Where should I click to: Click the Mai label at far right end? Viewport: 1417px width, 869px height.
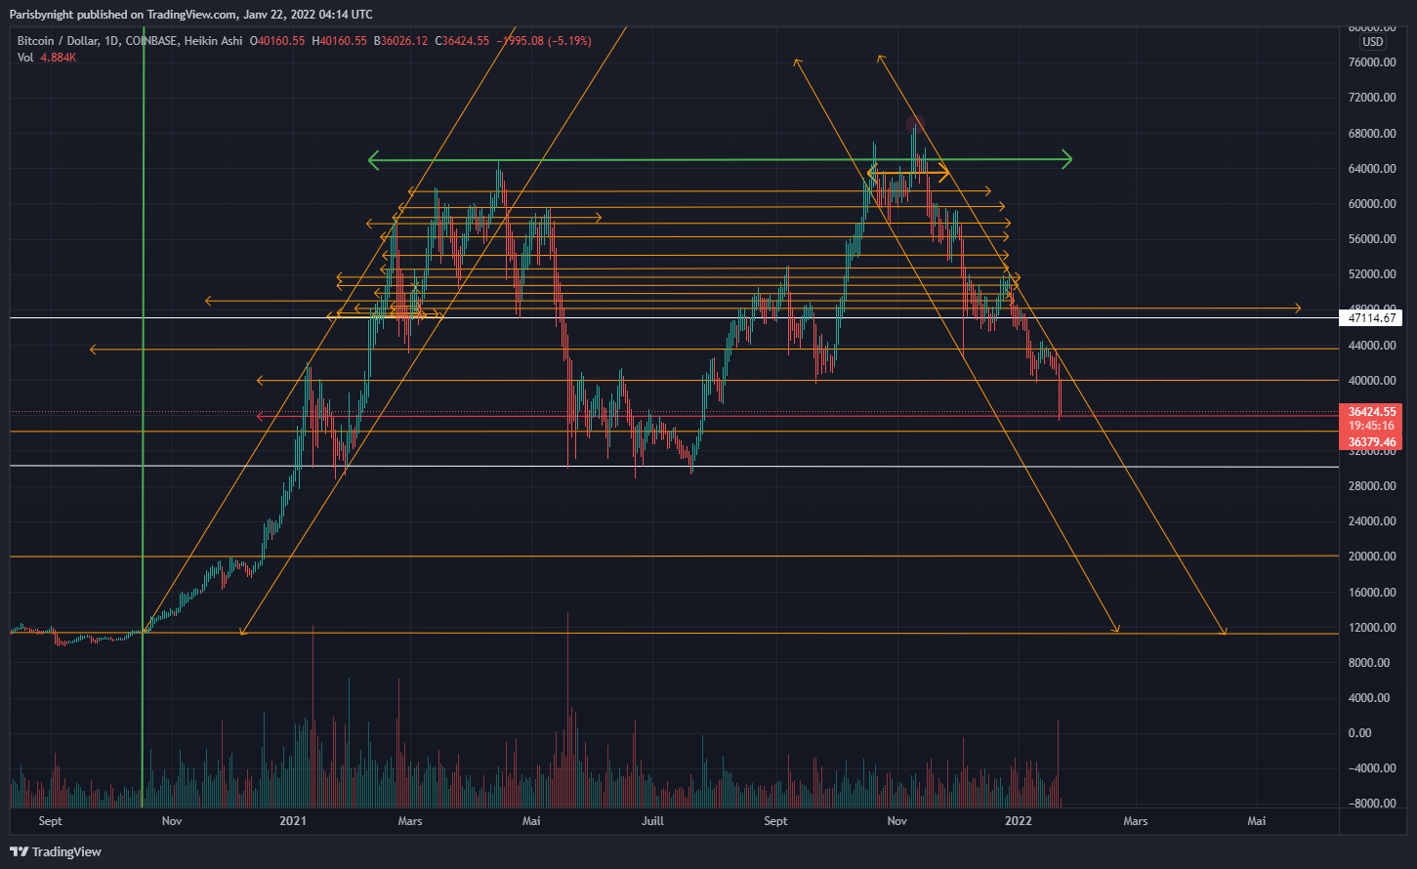[1257, 821]
